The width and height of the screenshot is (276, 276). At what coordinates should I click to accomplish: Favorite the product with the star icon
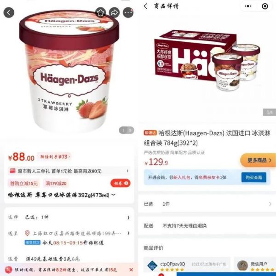100,12
